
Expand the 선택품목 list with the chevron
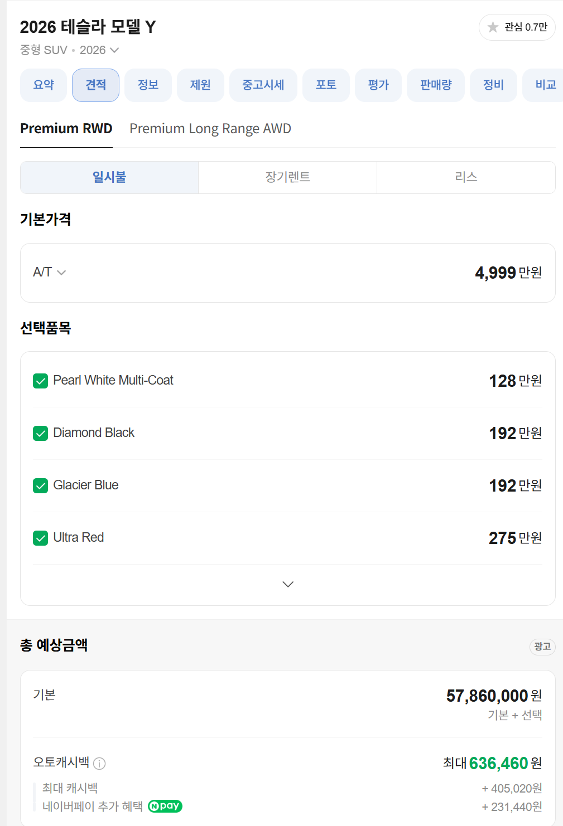287,584
